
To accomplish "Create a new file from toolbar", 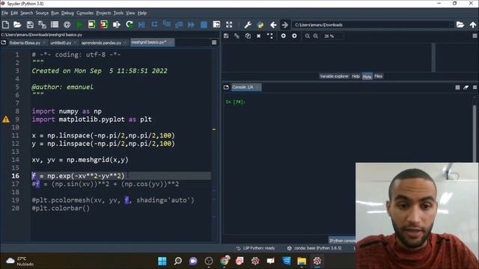I will [5, 25].
